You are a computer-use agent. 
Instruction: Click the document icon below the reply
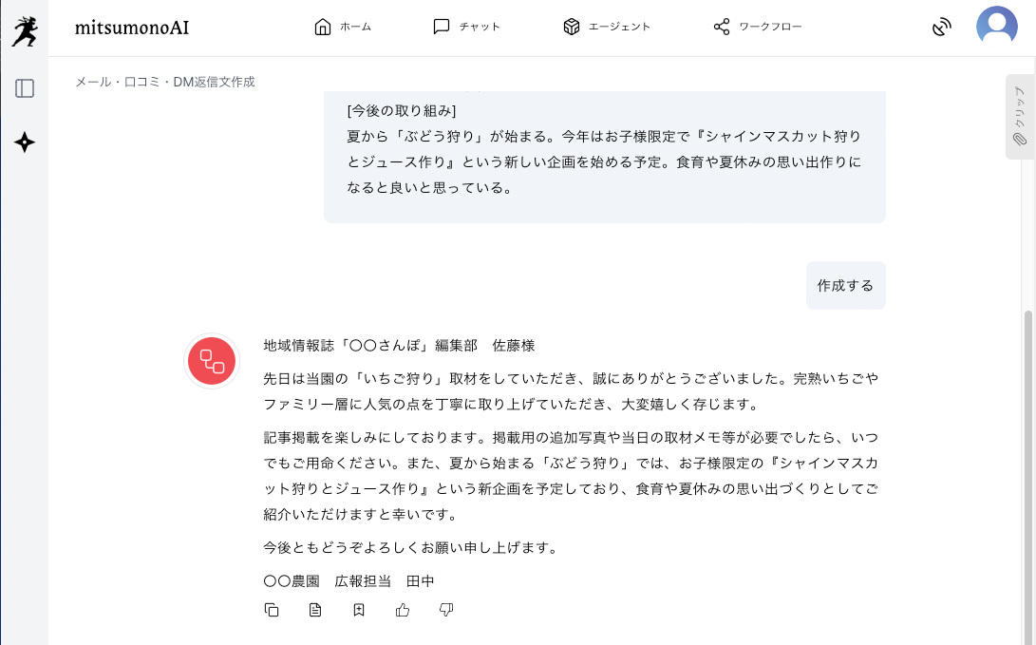(315, 610)
